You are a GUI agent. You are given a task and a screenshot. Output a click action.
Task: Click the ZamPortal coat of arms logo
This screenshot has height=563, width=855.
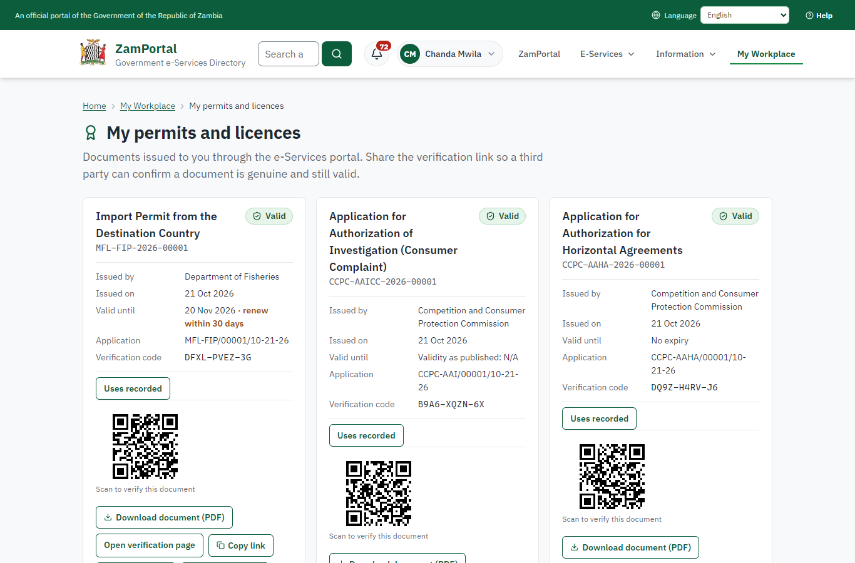coord(93,53)
